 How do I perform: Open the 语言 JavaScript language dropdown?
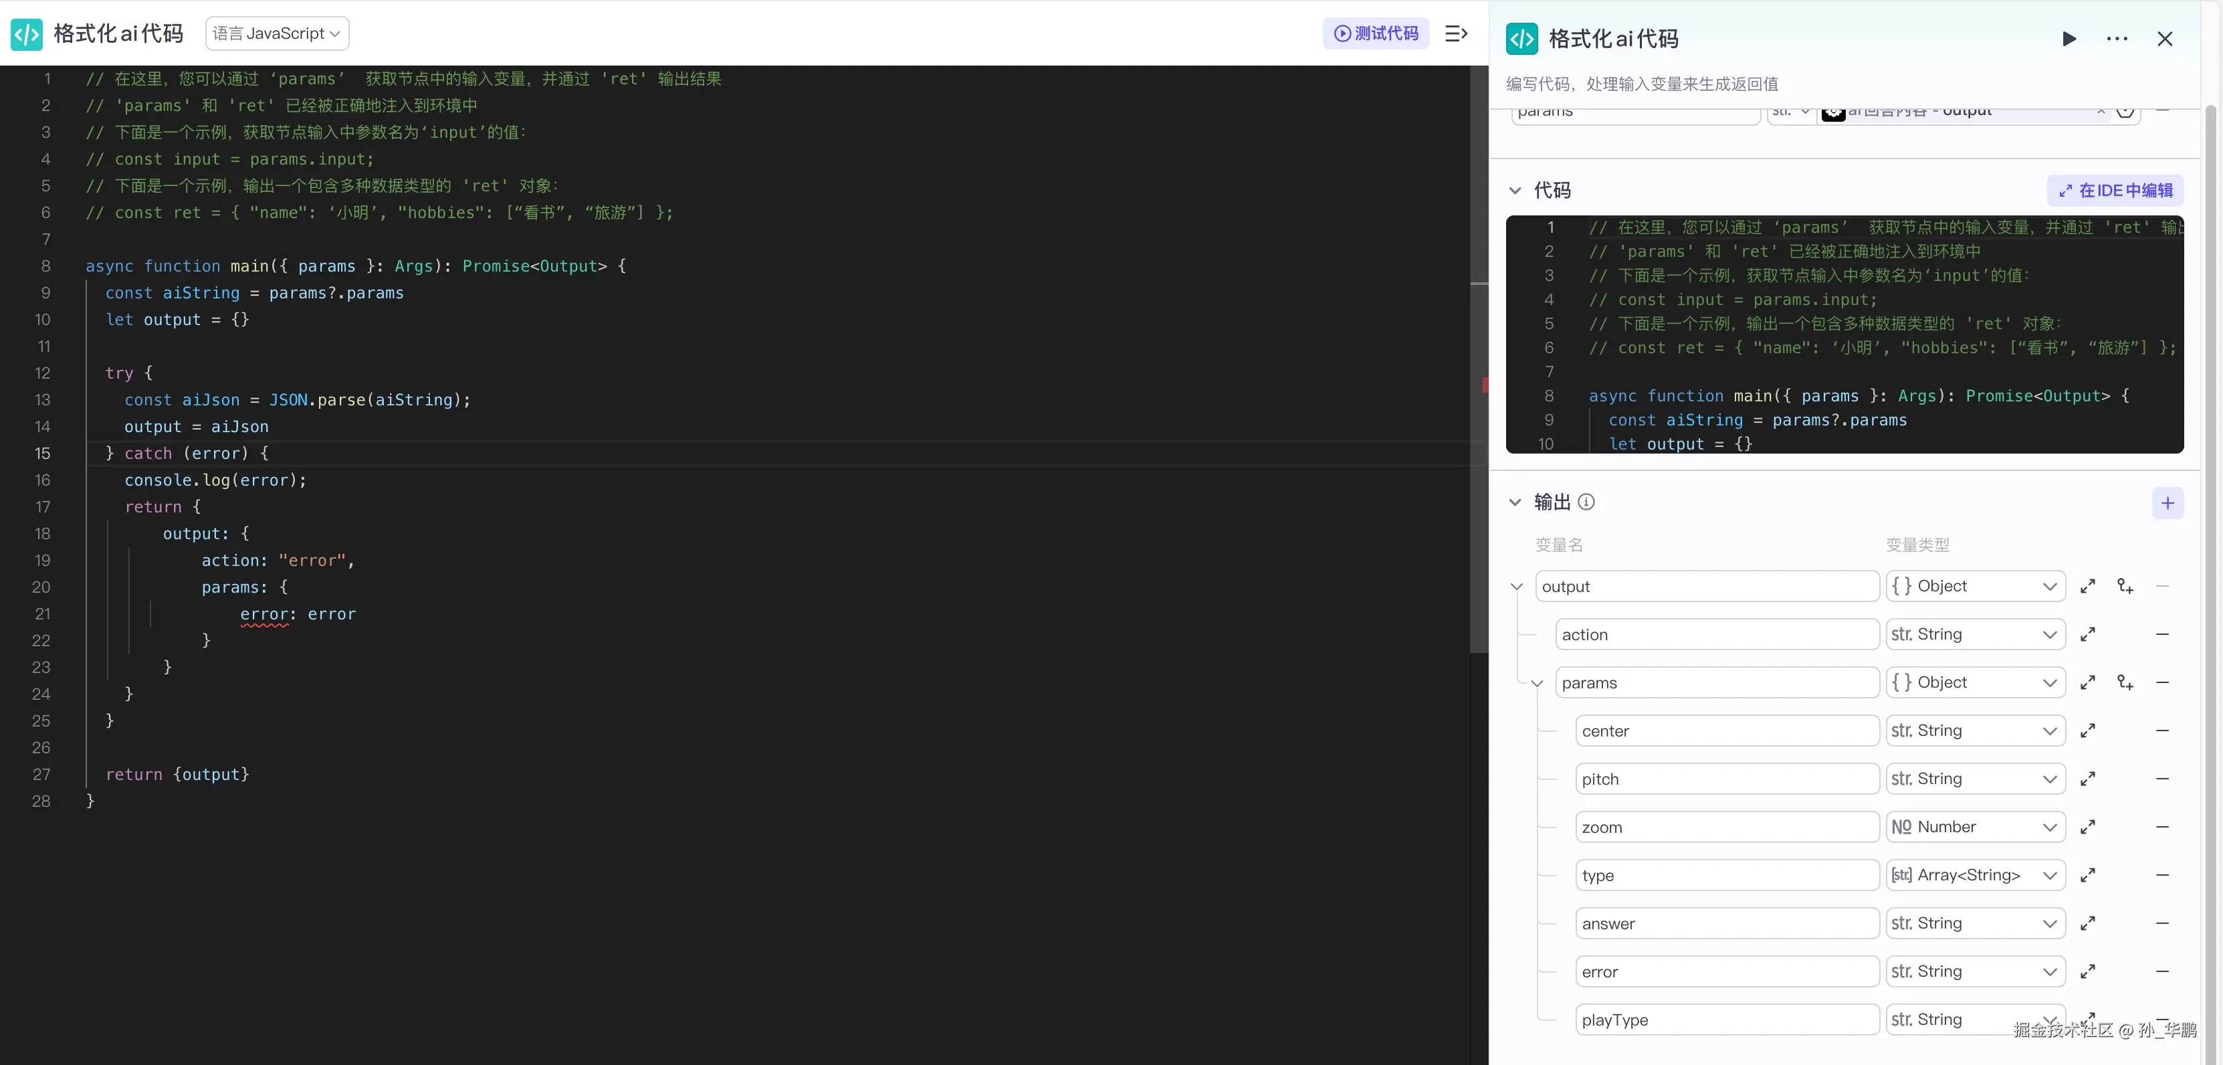276,33
